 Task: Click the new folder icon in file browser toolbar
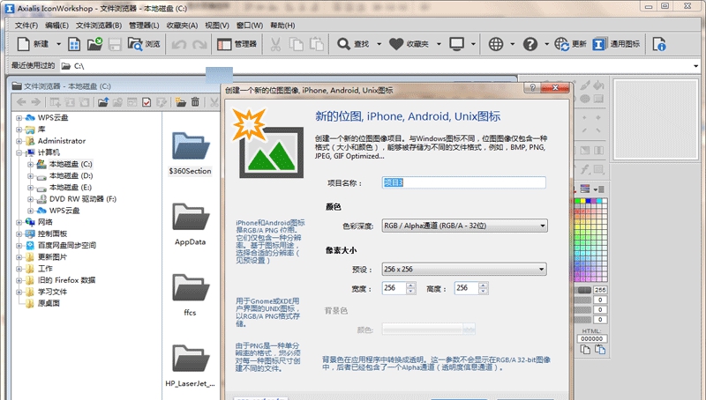pos(181,102)
